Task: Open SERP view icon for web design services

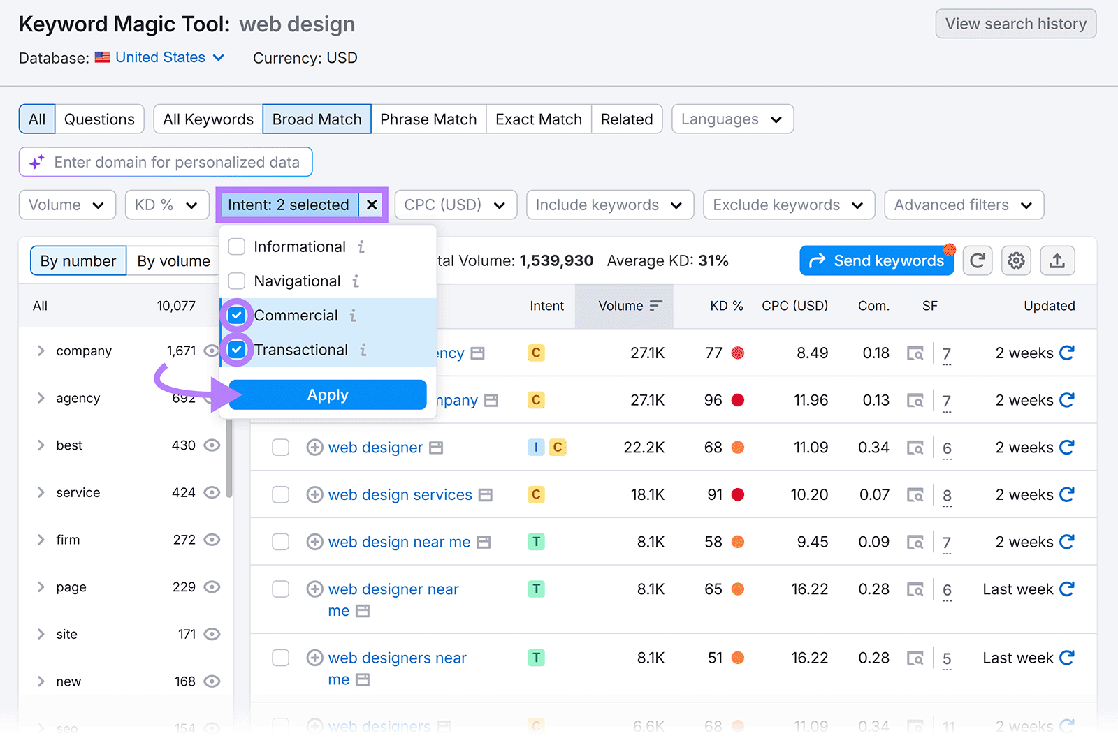Action: tap(915, 495)
